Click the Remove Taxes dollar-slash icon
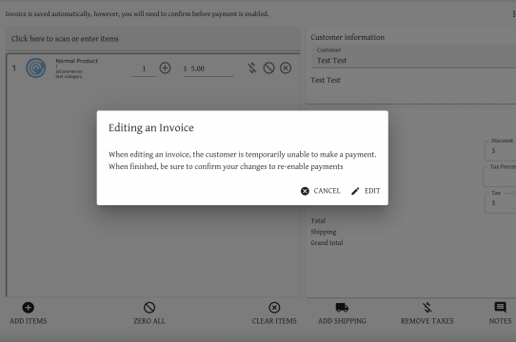This screenshot has height=342, width=516. click(x=427, y=308)
